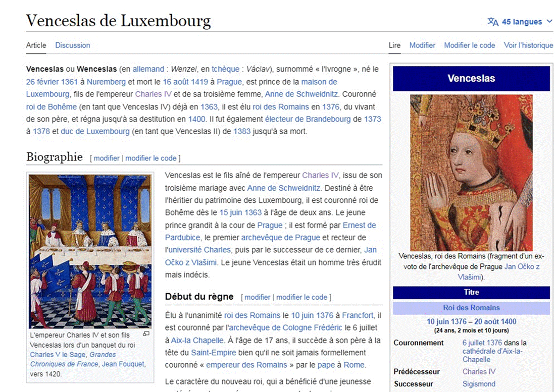Open the Jean Fouquet caption link
555x392 pixels.
(123, 364)
